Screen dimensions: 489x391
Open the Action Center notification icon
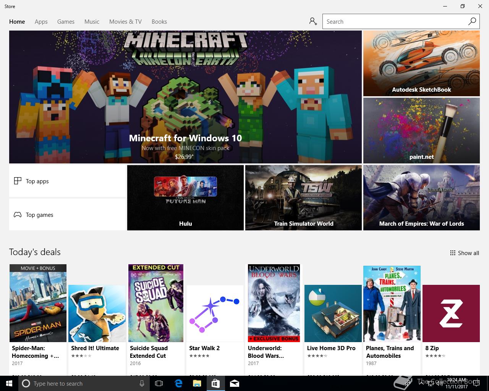476,383
